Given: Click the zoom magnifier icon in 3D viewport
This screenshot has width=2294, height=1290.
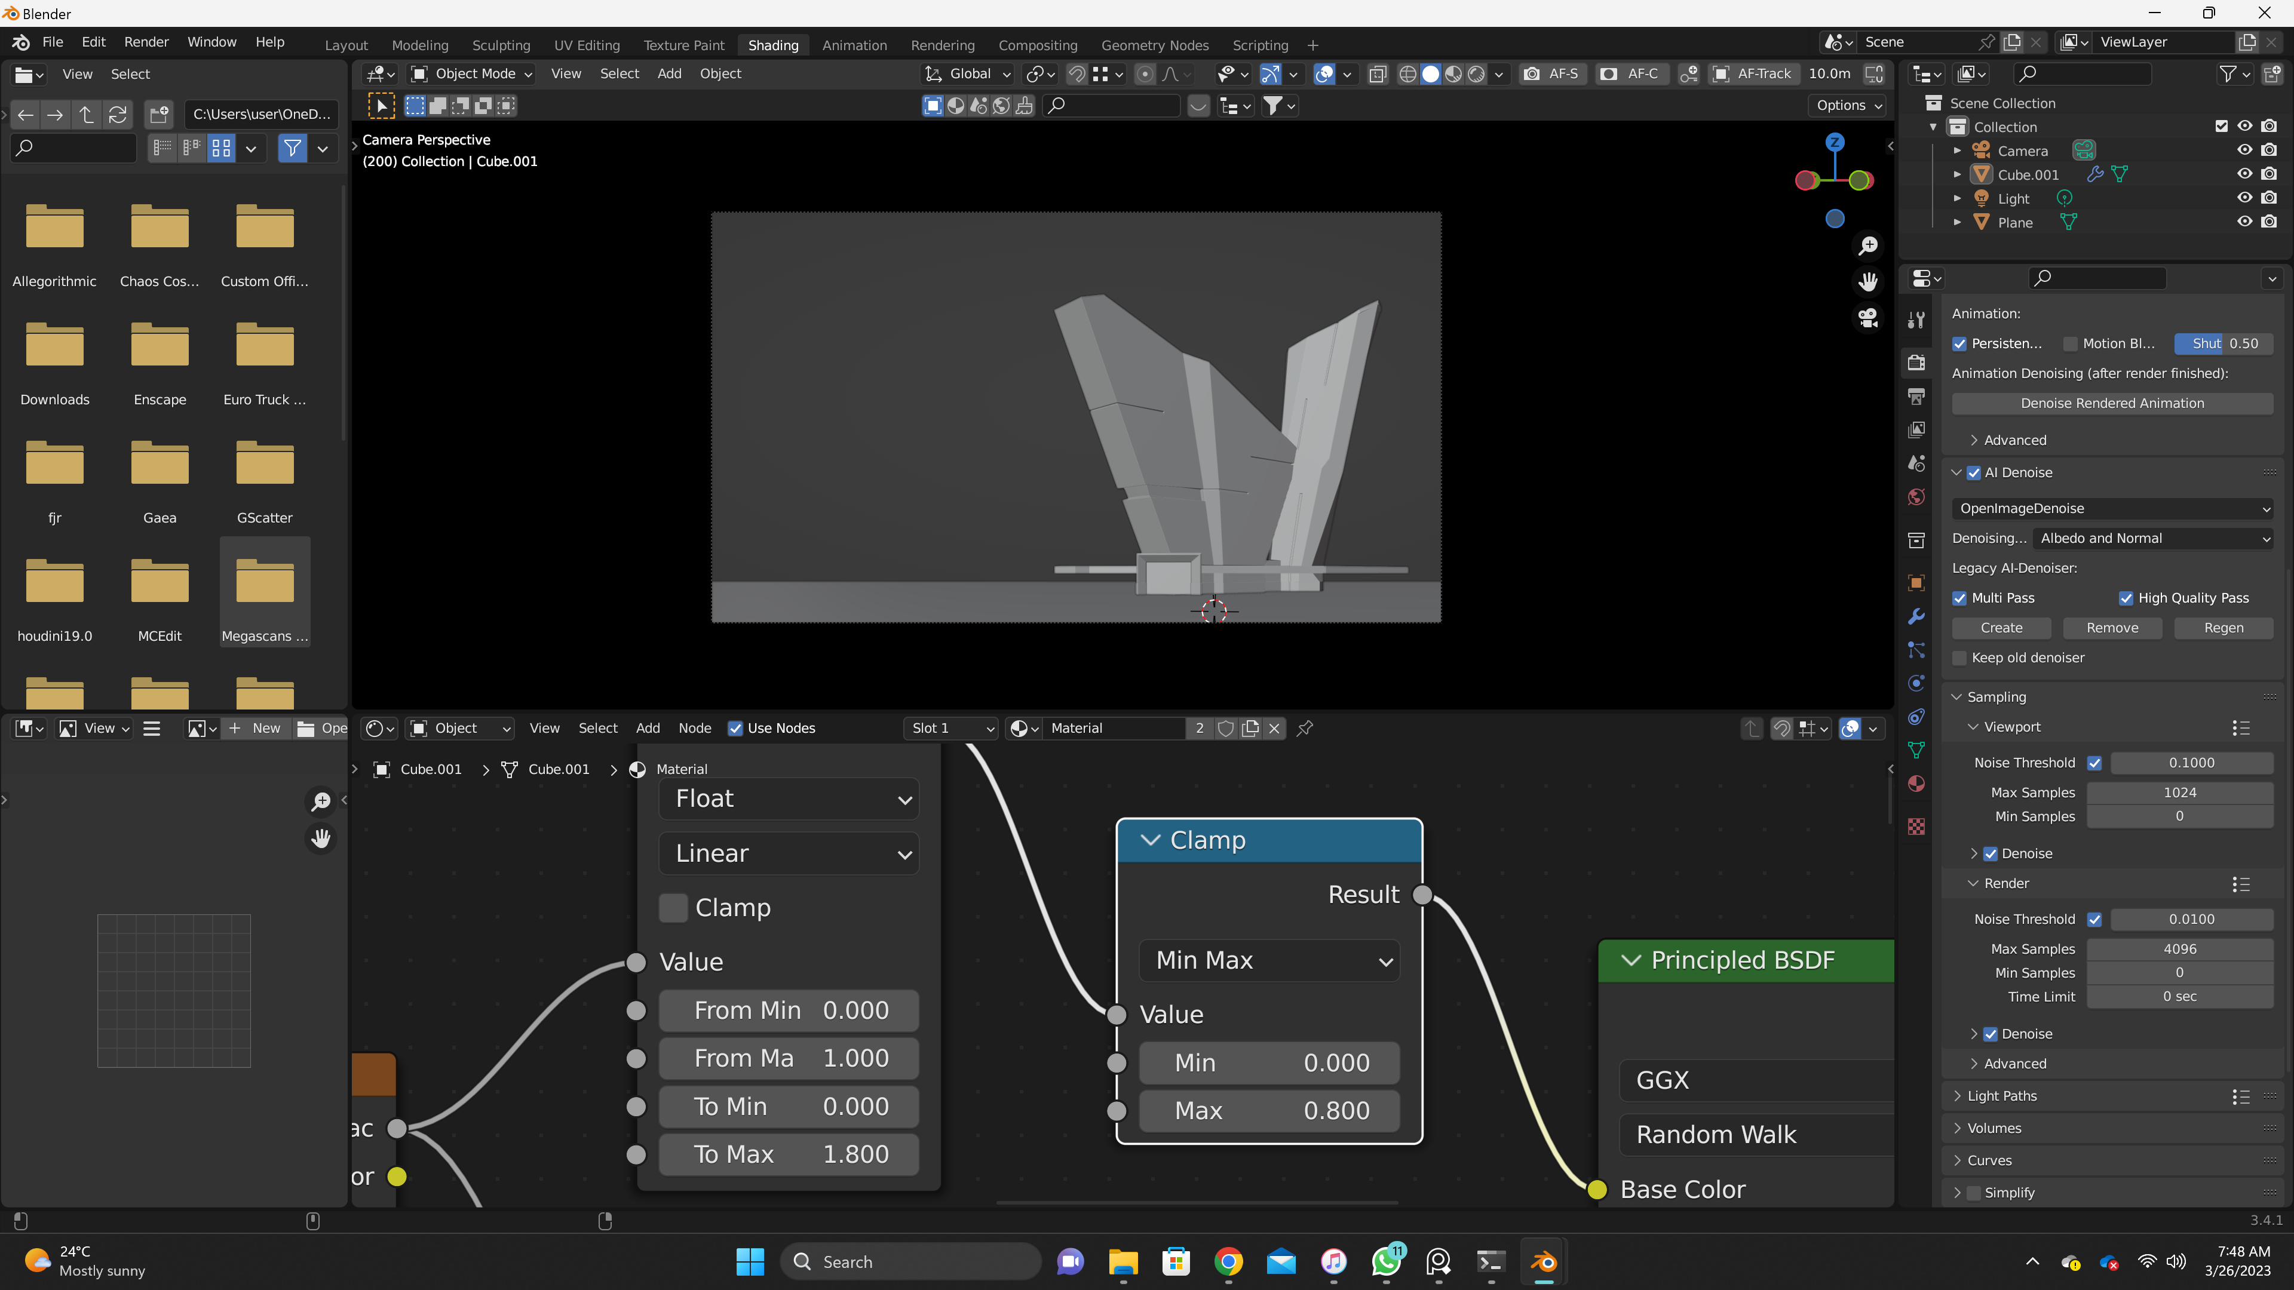Looking at the screenshot, I should tap(1867, 245).
